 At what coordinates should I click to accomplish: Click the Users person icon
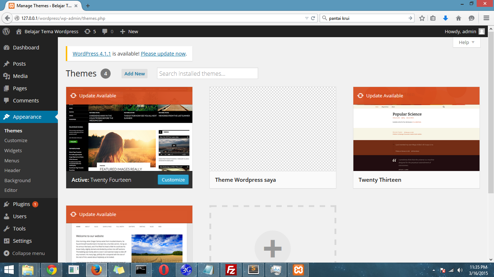pyautogui.click(x=7, y=216)
